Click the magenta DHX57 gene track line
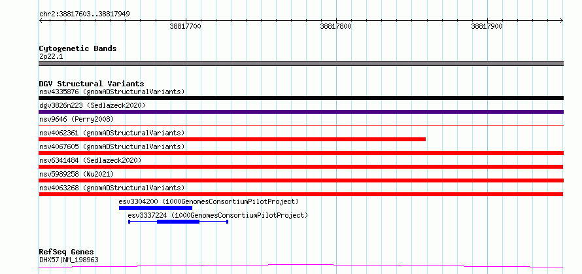The width and height of the screenshot is (582, 274). coord(301,265)
